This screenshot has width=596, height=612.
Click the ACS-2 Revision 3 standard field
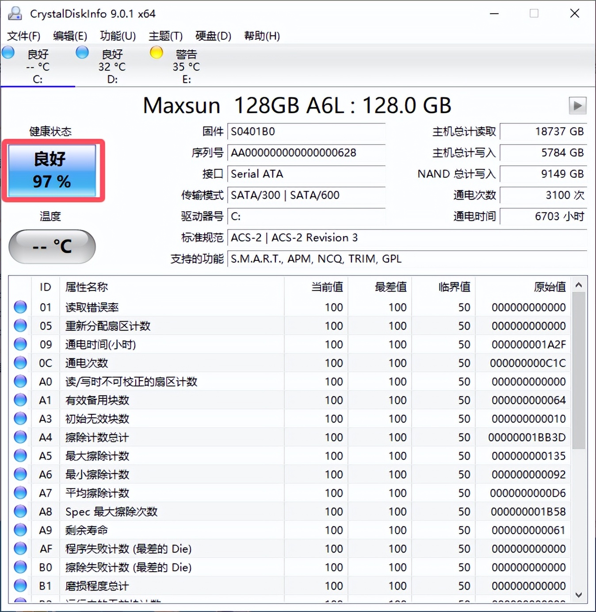pos(407,237)
